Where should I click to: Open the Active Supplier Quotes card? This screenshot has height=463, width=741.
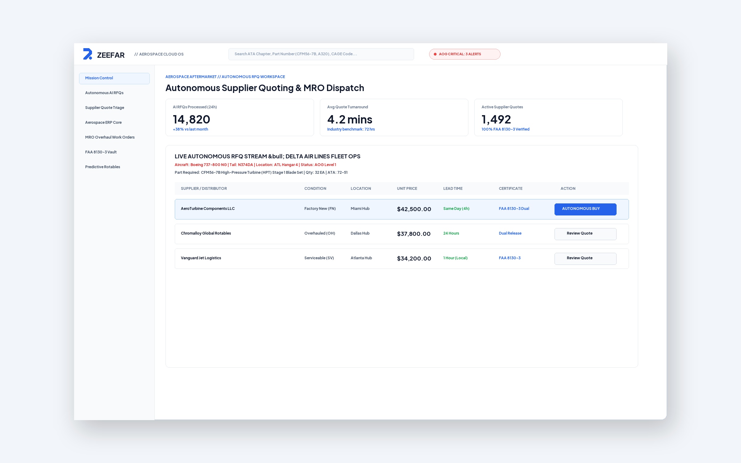548,118
